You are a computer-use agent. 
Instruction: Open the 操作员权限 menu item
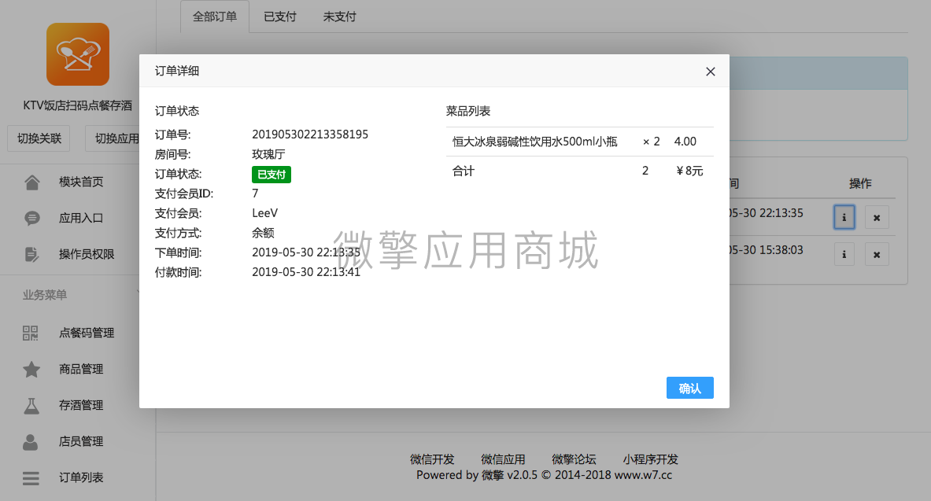86,255
